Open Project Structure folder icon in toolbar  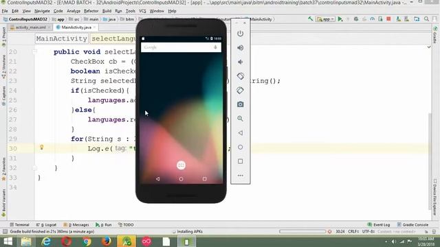point(417,19)
